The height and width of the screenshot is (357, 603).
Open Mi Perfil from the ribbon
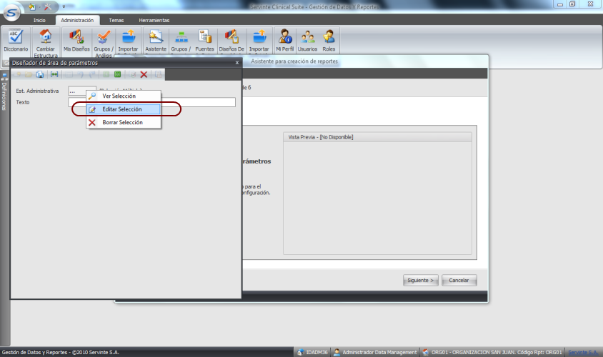coord(284,40)
